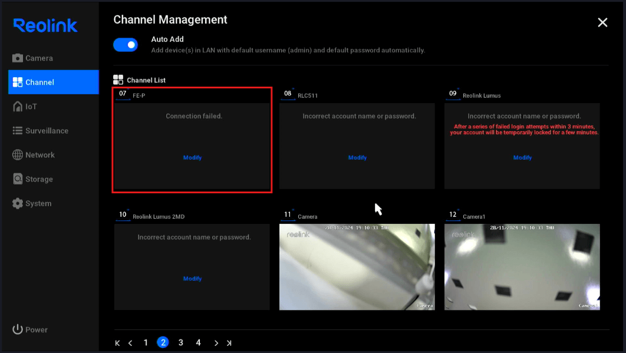Click the Reolink logo

coord(45,25)
